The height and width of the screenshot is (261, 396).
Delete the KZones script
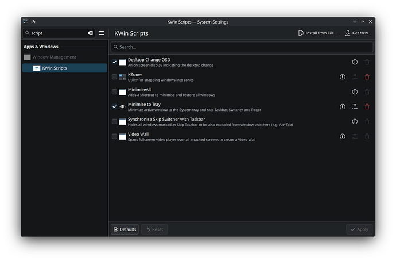click(x=367, y=77)
